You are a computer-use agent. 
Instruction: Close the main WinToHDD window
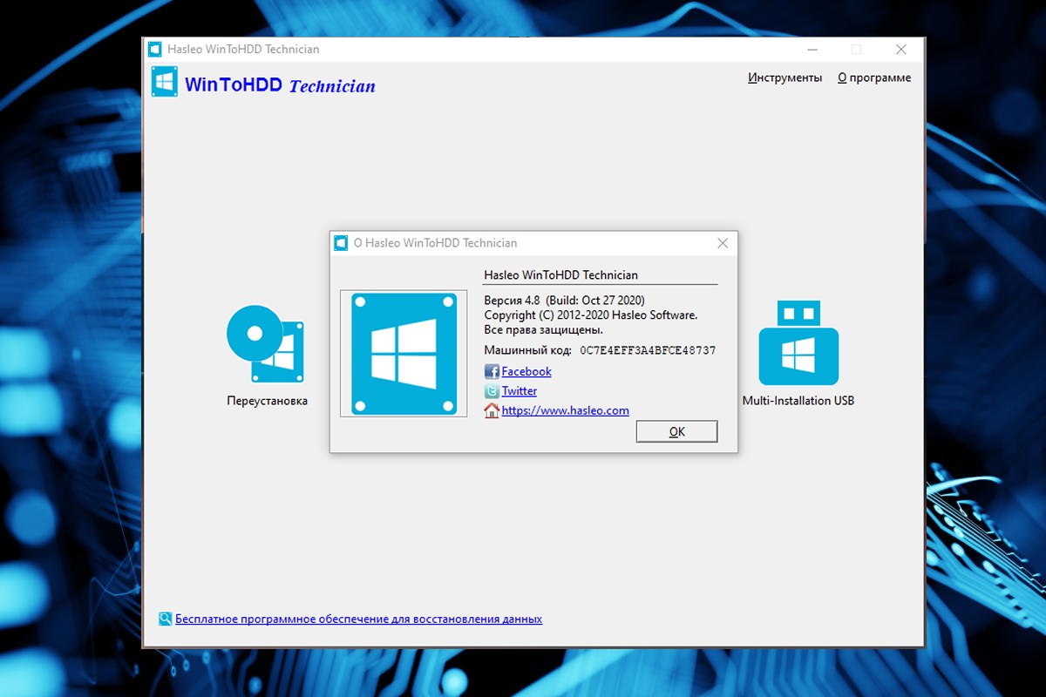901,50
